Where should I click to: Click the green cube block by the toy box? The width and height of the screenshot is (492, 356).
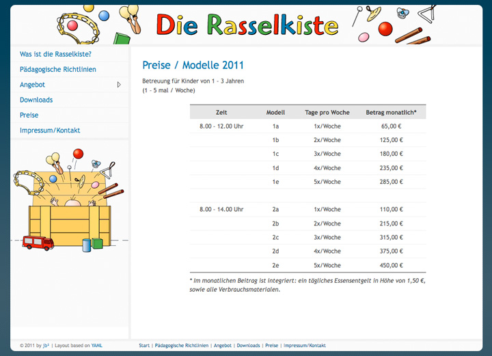coord(97,243)
